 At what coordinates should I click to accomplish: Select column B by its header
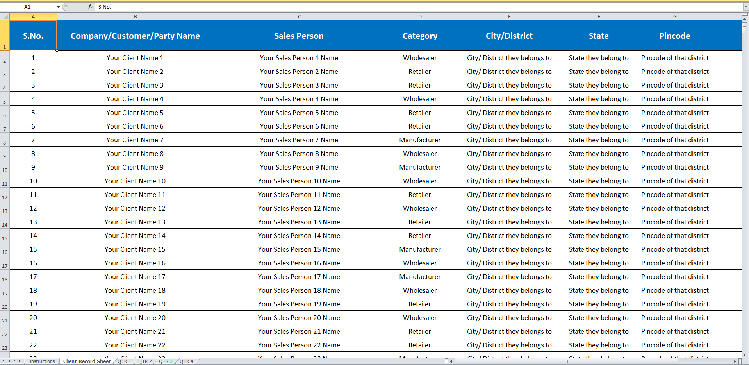click(136, 16)
